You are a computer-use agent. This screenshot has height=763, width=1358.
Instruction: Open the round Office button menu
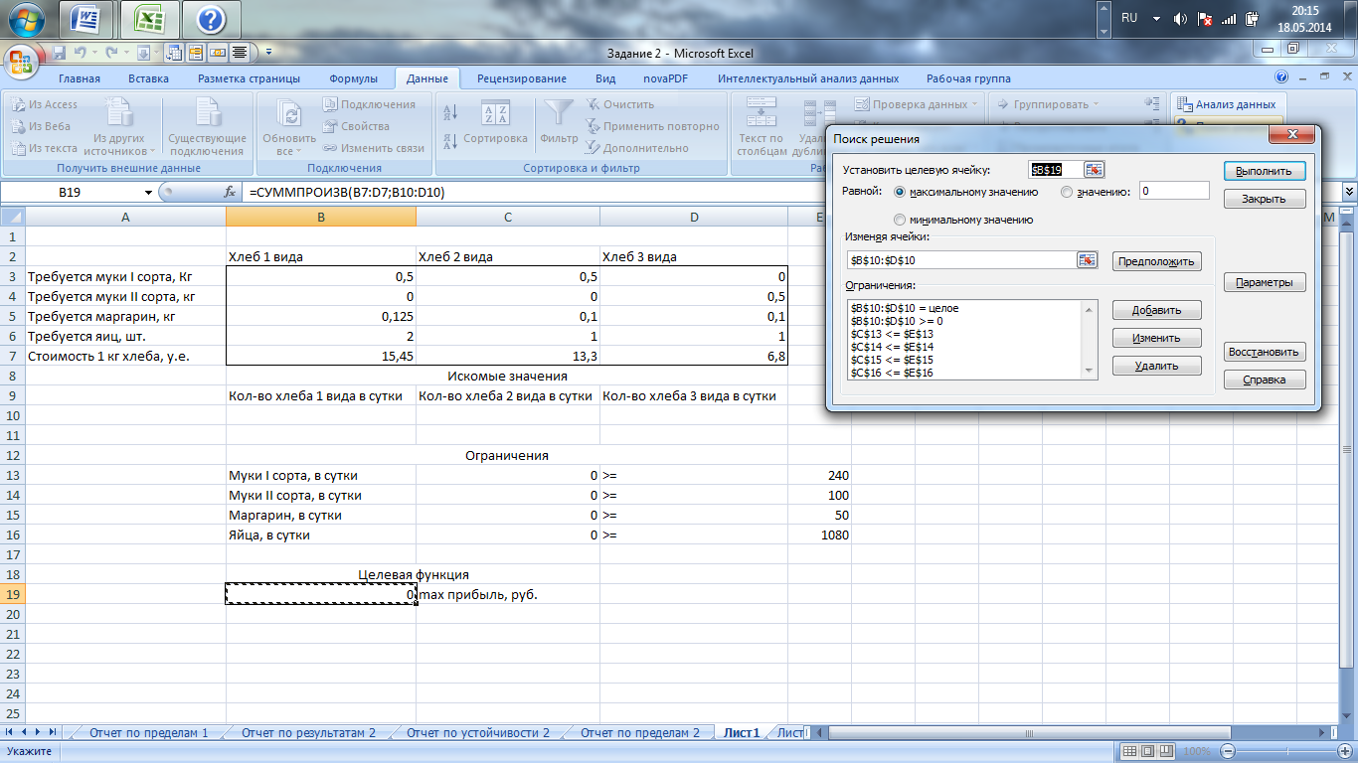pyautogui.click(x=22, y=60)
